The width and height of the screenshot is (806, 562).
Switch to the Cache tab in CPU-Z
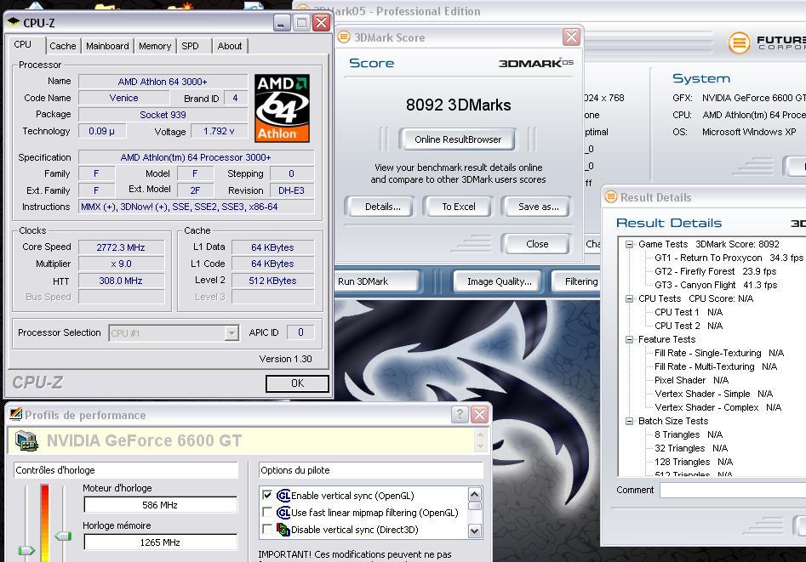pos(63,46)
